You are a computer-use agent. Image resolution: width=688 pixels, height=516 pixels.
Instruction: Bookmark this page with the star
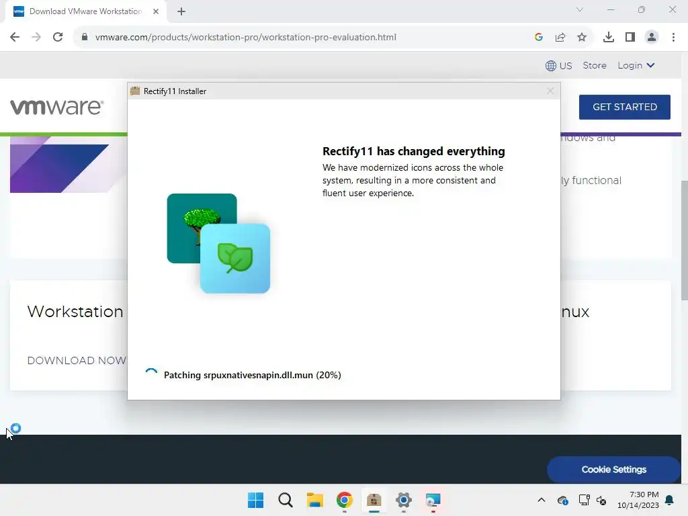pos(582,38)
